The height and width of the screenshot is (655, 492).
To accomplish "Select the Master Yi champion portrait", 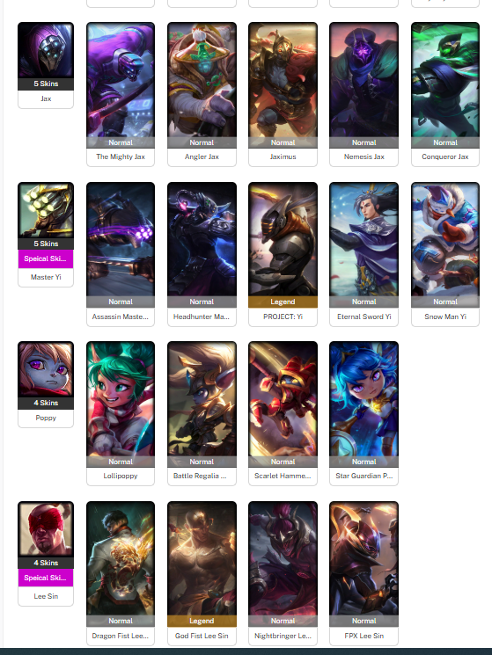I will [46, 210].
